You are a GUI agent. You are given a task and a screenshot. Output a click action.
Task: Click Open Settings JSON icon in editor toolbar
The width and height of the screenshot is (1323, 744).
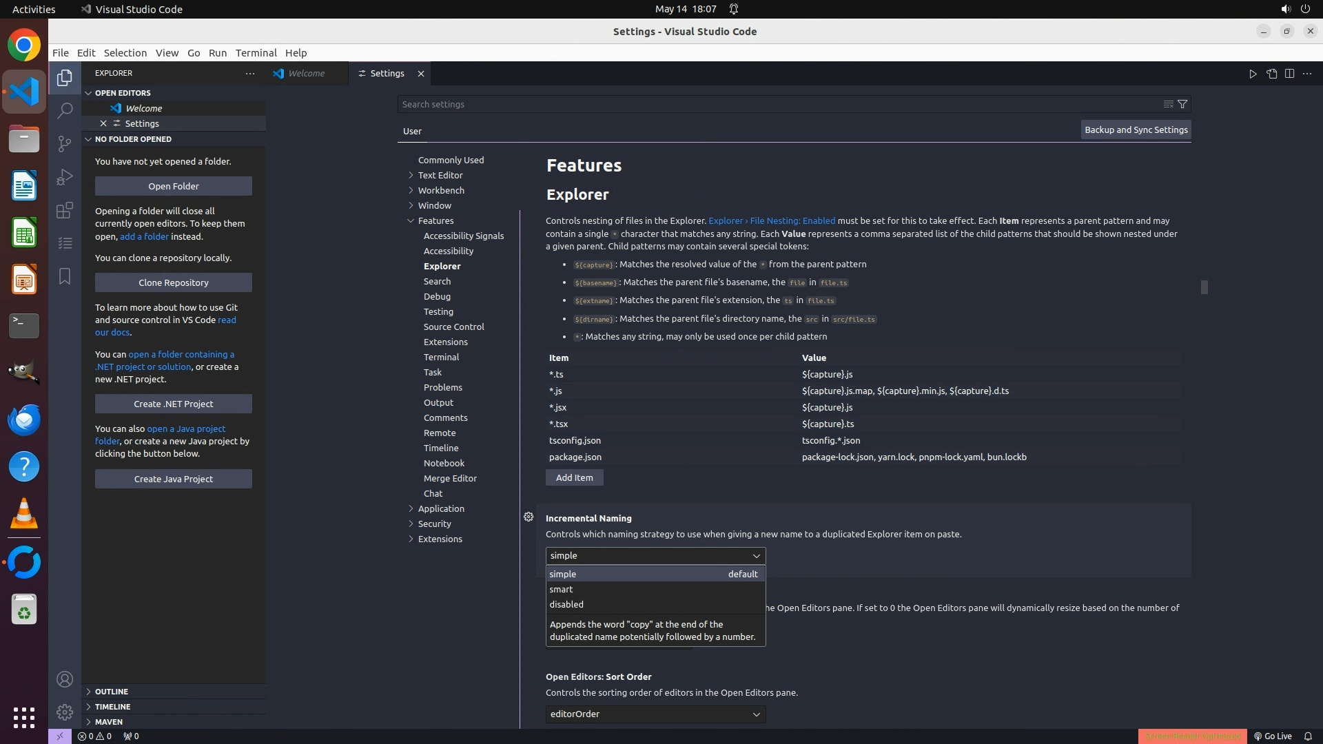[x=1271, y=74]
